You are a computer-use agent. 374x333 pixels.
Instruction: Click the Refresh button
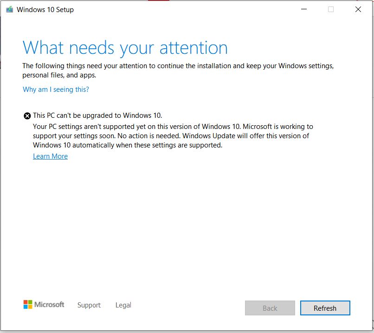point(325,308)
